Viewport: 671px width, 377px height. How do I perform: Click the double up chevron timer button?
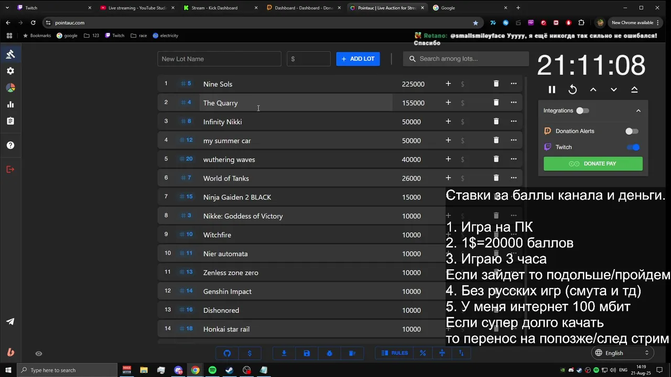(634, 90)
